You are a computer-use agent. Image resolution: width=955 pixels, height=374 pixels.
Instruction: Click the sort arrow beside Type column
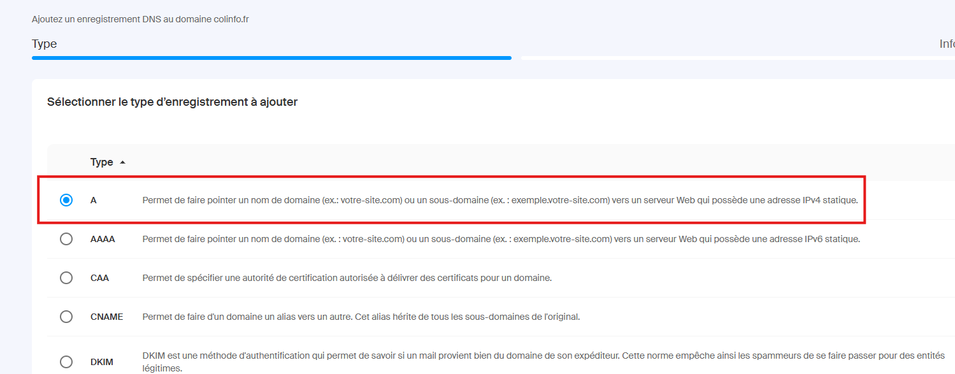[x=123, y=162]
